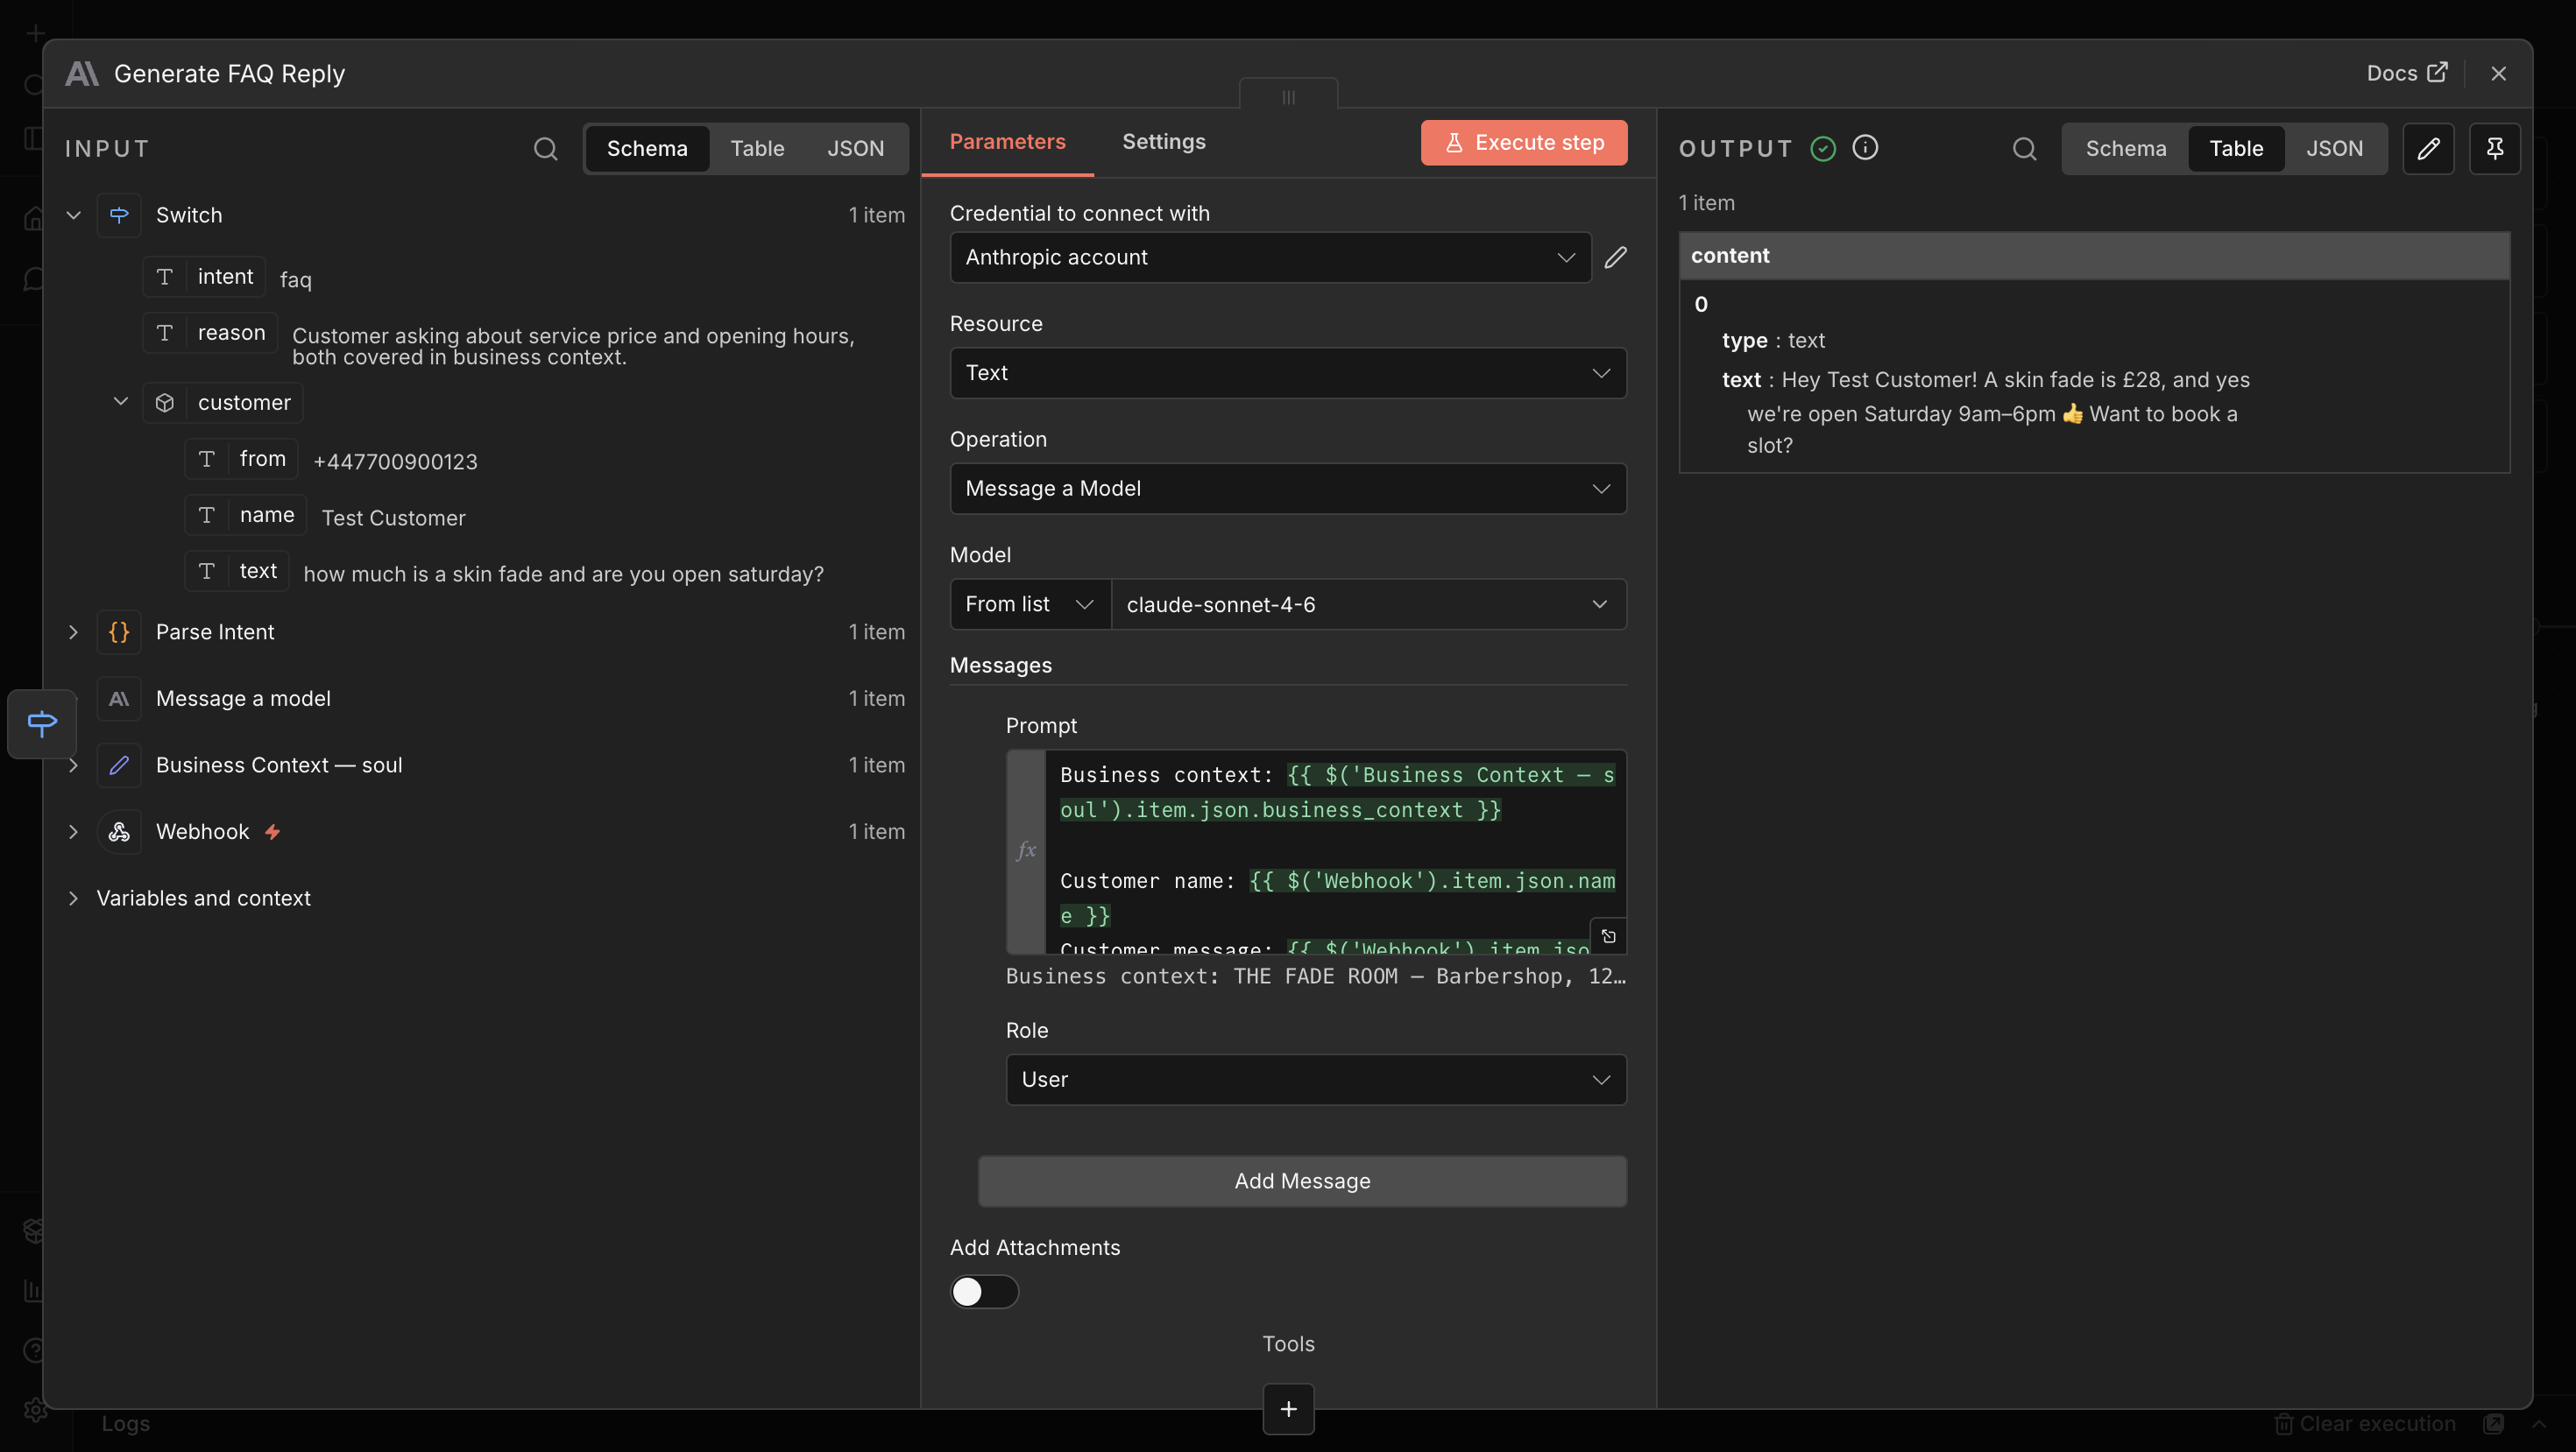Switch to the Parameters tab
This screenshot has width=2576, height=1452.
1007,142
